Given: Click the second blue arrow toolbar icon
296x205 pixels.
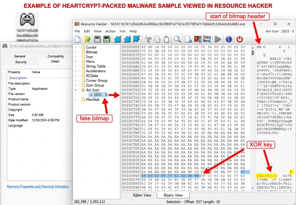Looking at the screenshot, I should pos(127,39).
